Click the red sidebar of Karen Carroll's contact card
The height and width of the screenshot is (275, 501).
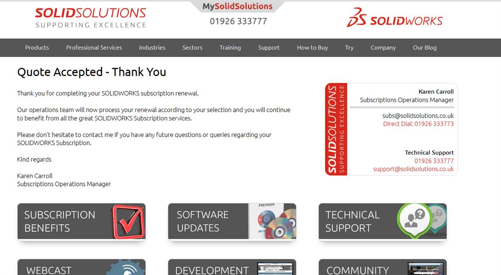pyautogui.click(x=335, y=129)
